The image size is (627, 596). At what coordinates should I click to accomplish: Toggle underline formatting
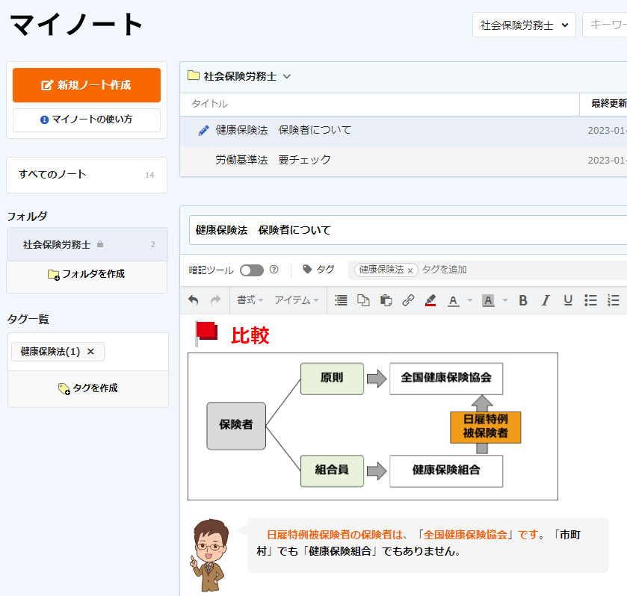[568, 300]
